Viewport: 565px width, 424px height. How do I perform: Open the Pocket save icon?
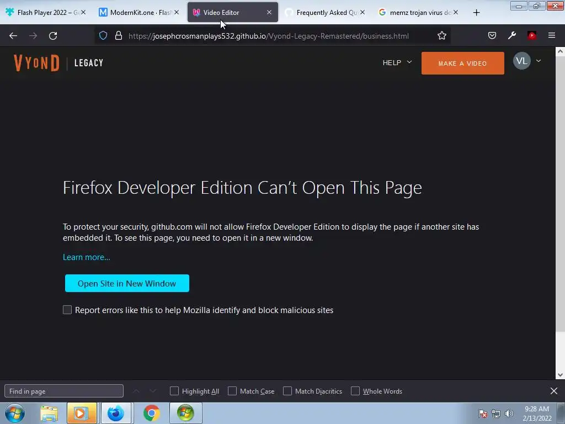pos(492,35)
